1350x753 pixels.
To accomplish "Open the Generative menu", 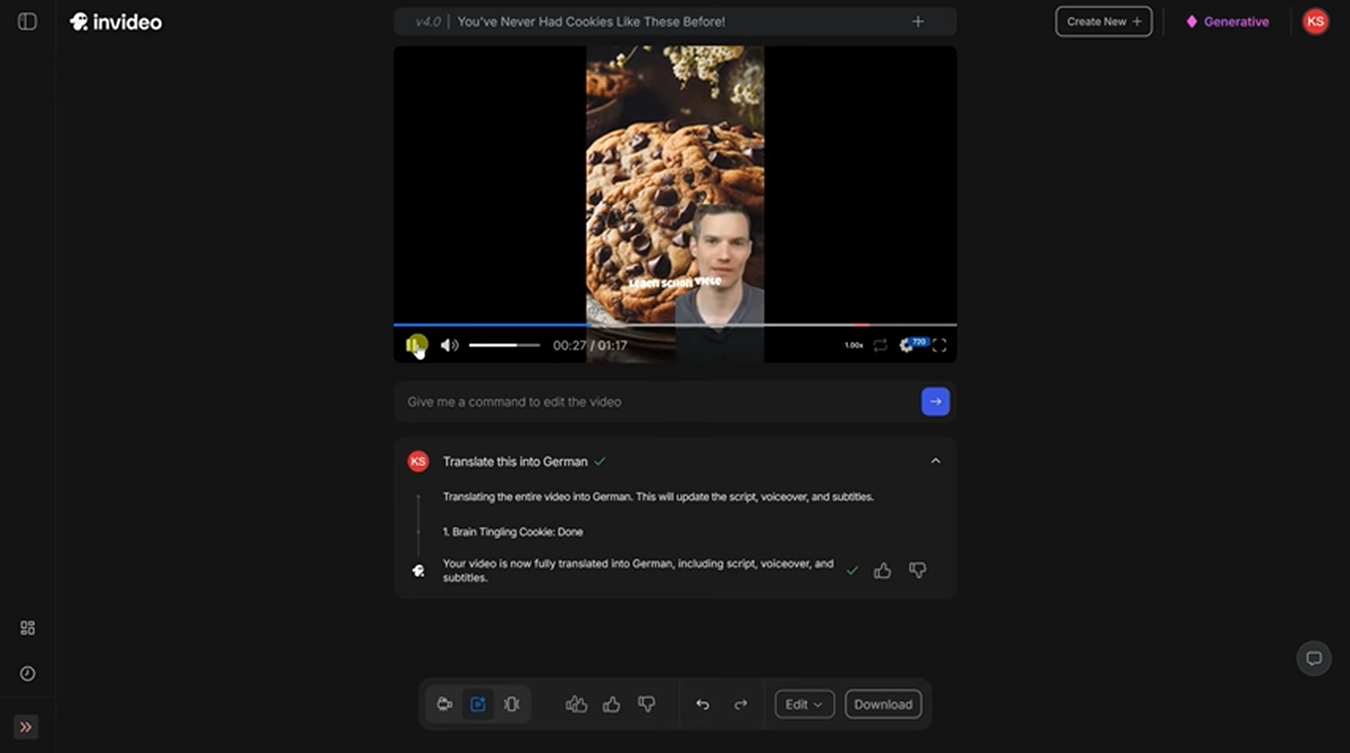I will (x=1226, y=22).
